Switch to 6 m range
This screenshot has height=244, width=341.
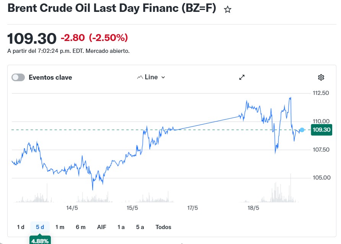(81, 227)
